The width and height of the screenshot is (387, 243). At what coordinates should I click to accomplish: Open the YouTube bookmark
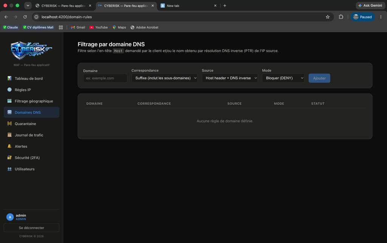point(99,27)
